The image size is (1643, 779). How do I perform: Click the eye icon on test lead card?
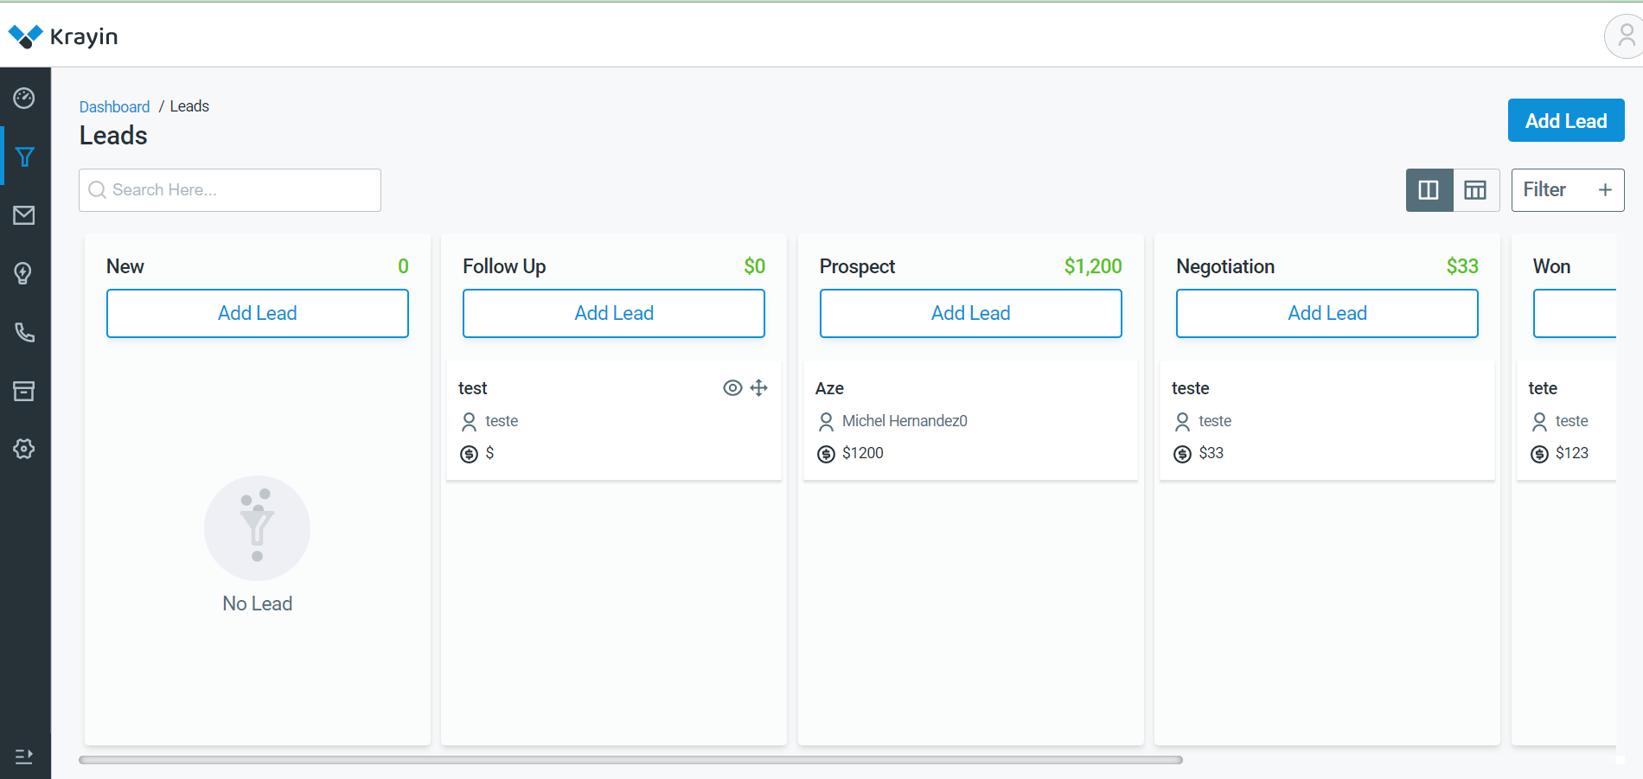point(732,387)
